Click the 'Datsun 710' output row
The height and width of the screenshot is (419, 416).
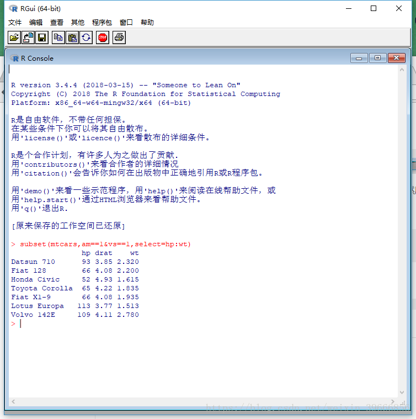click(x=75, y=262)
